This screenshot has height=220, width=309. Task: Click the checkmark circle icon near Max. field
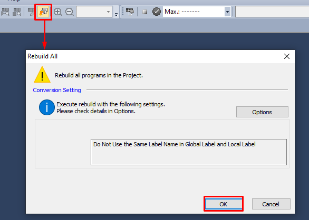point(157,12)
